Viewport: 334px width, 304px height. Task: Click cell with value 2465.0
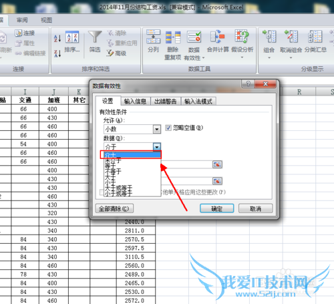pyautogui.click(x=136, y=283)
